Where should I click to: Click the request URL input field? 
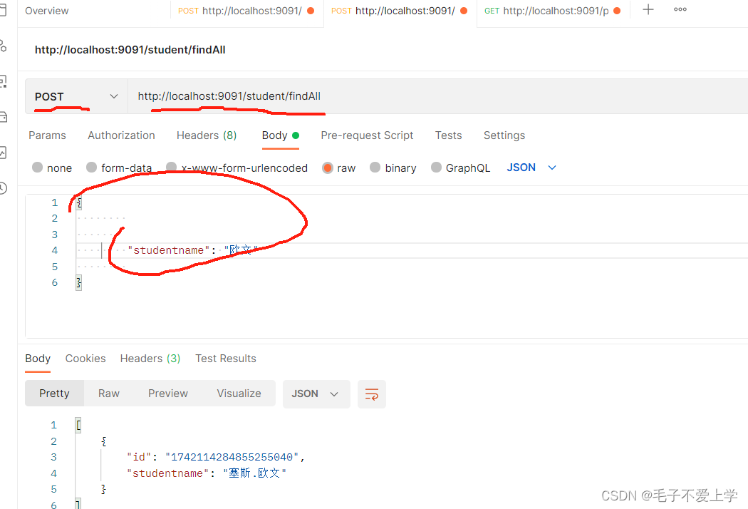pyautogui.click(x=321, y=96)
